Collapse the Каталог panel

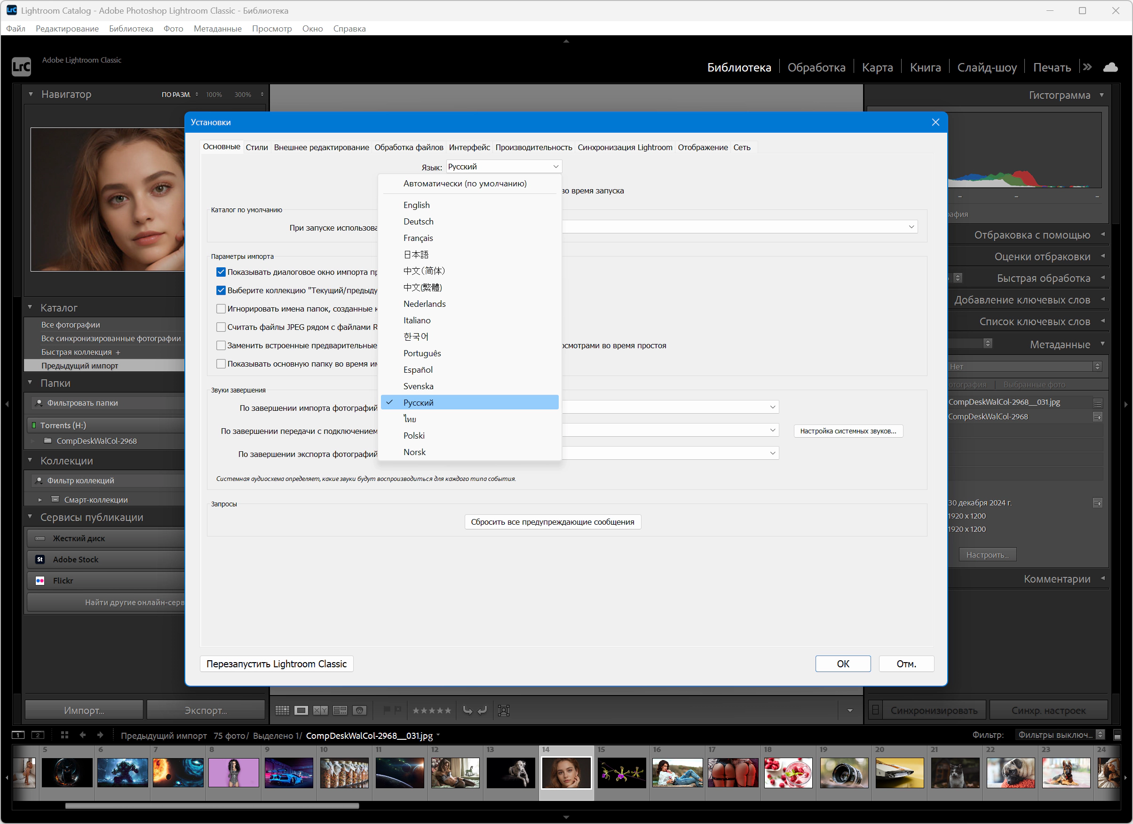coord(30,307)
